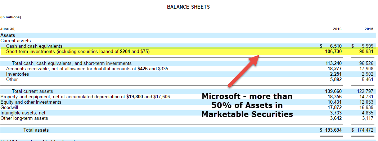Click property and equipment value 14,731
This screenshot has height=141, width=378.
click(366, 97)
